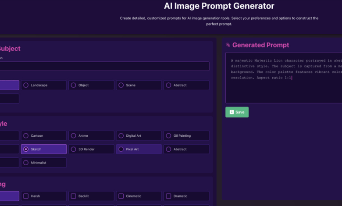Select the Object subject type

click(x=91, y=85)
